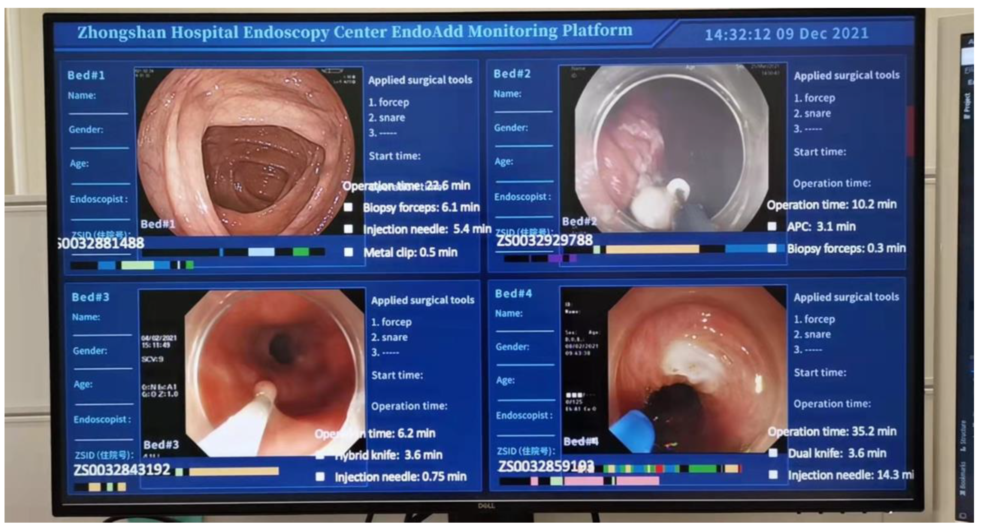
Task: Click the Bed#1 colonoscopy video feed
Action: pyautogui.click(x=248, y=153)
